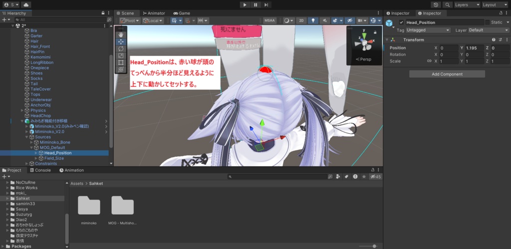Toggle 2D scene view mode

coord(301,20)
